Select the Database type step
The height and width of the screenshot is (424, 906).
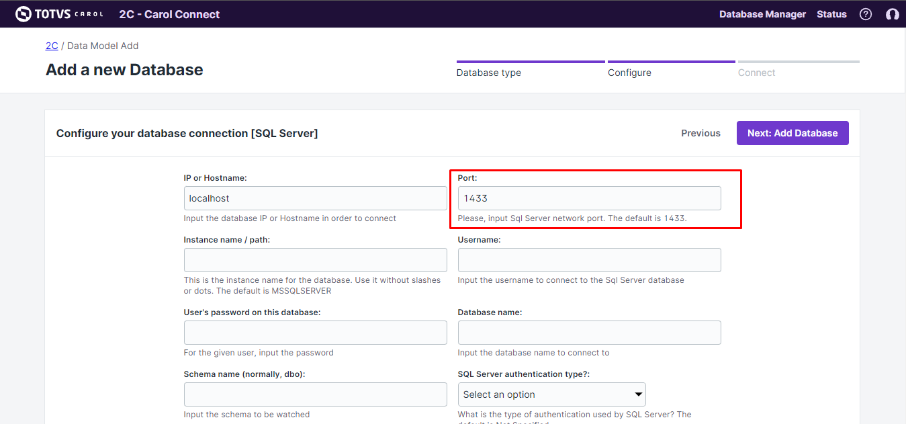coord(488,73)
